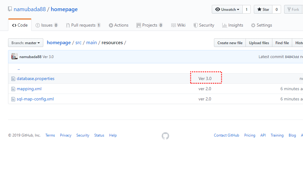Open the Unwatch dropdown
This screenshot has height=173, width=303.
[x=227, y=10]
